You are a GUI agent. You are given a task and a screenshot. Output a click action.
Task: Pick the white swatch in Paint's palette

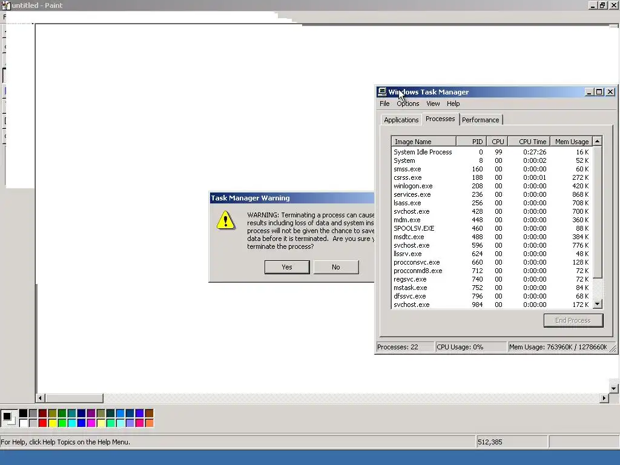[x=24, y=423]
